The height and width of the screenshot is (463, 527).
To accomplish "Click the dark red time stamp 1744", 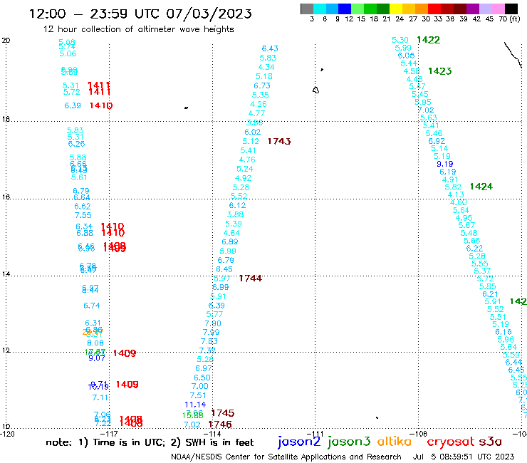I will click(x=251, y=279).
